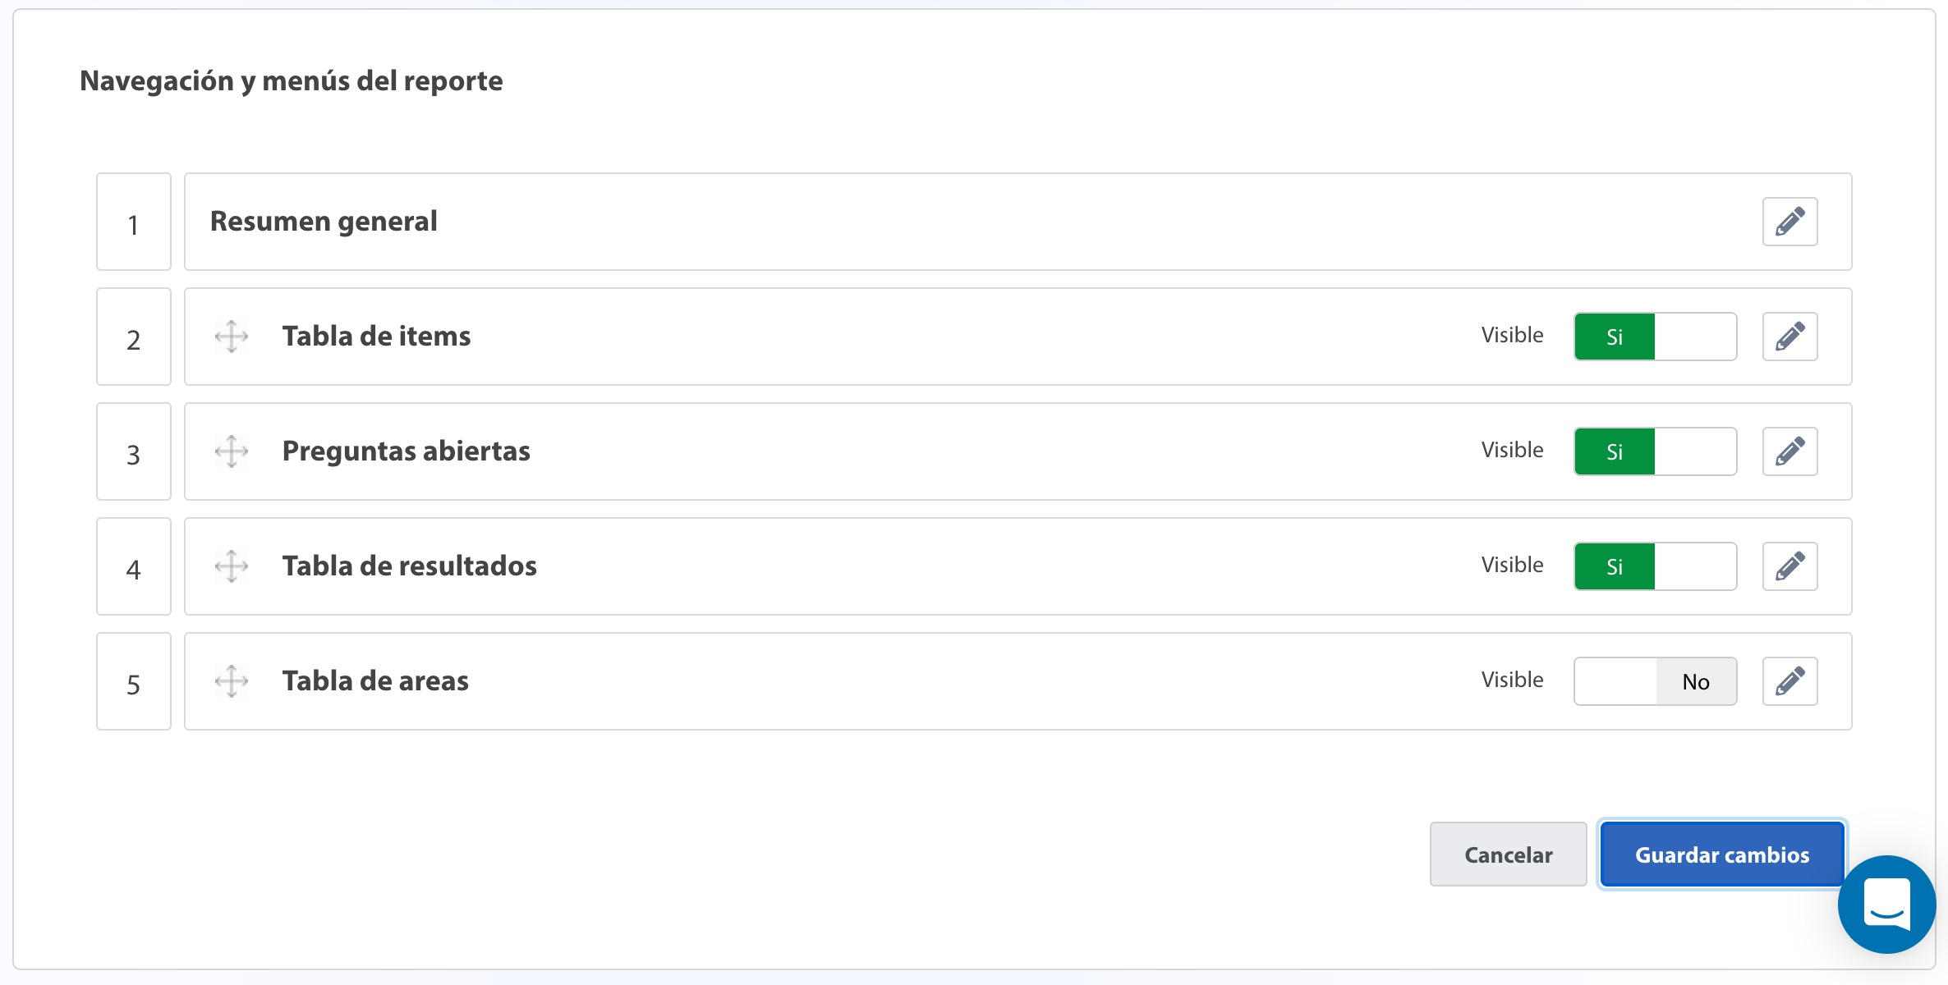This screenshot has height=985, width=1948.
Task: Select position number 5 box
Action: click(x=134, y=681)
